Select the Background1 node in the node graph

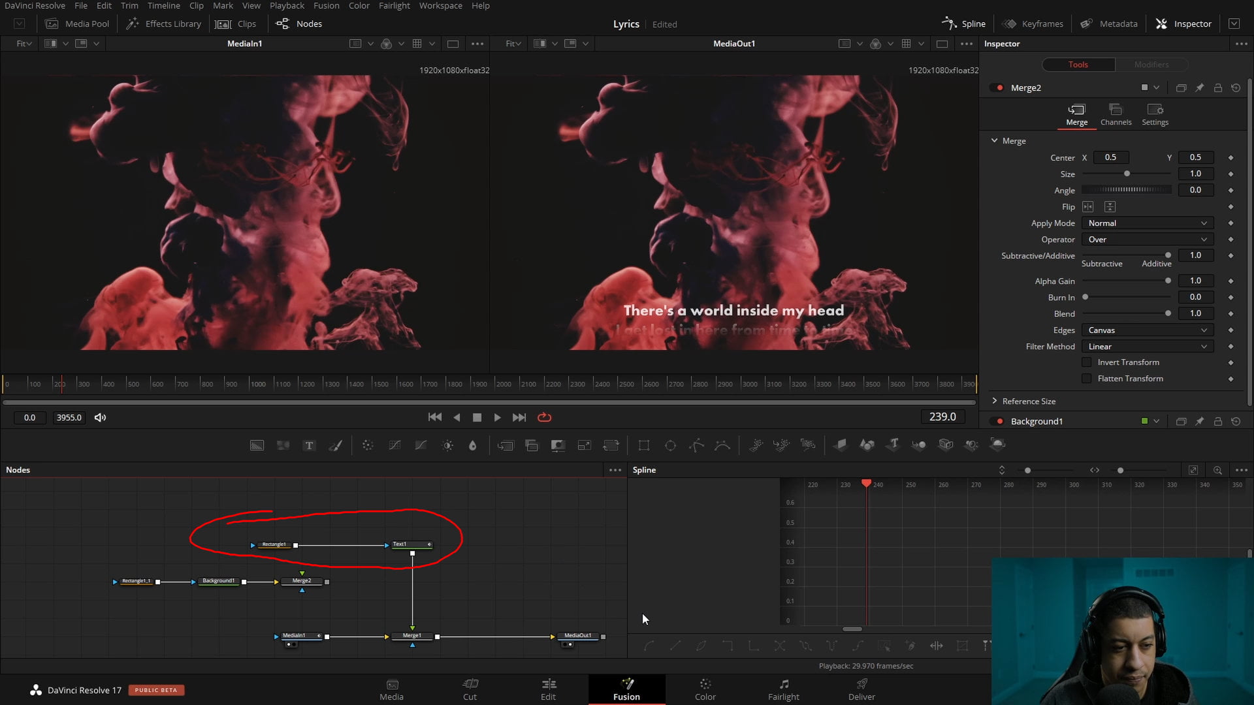pyautogui.click(x=219, y=580)
